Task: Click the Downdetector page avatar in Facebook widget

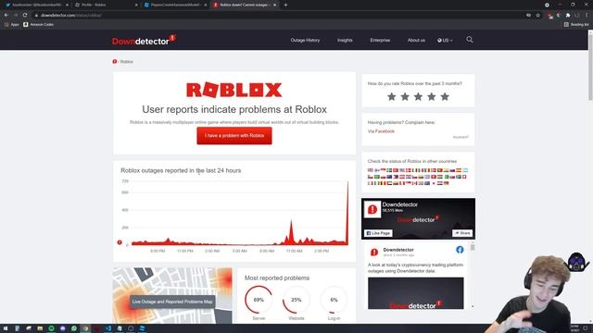Action: [x=372, y=210]
